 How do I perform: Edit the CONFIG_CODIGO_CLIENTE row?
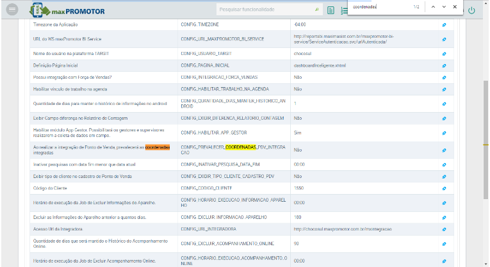444,188
